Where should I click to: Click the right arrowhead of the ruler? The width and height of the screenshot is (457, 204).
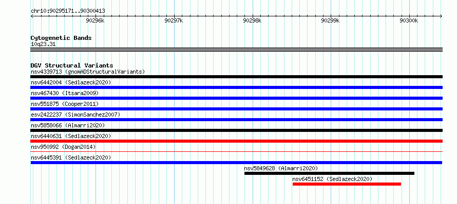pos(441,16)
